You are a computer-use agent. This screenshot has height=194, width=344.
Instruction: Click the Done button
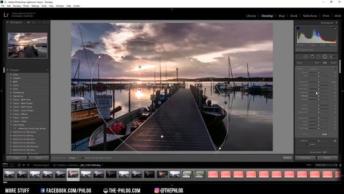click(x=287, y=158)
